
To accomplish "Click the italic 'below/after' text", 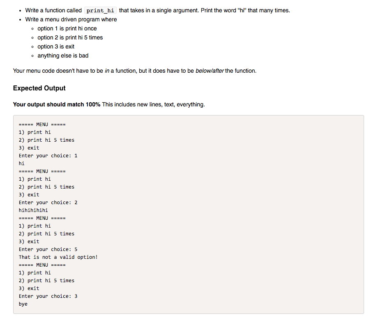I will pos(210,71).
